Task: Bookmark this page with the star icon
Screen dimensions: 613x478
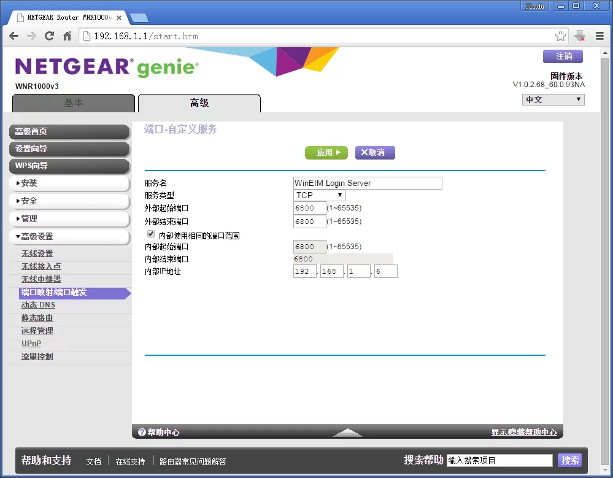Action: (x=560, y=36)
